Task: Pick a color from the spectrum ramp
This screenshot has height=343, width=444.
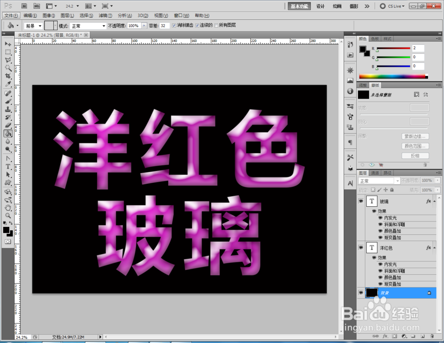Action: (393, 76)
